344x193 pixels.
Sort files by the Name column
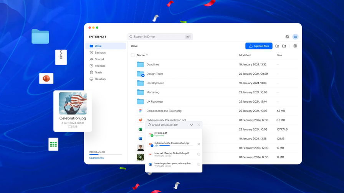(141, 55)
